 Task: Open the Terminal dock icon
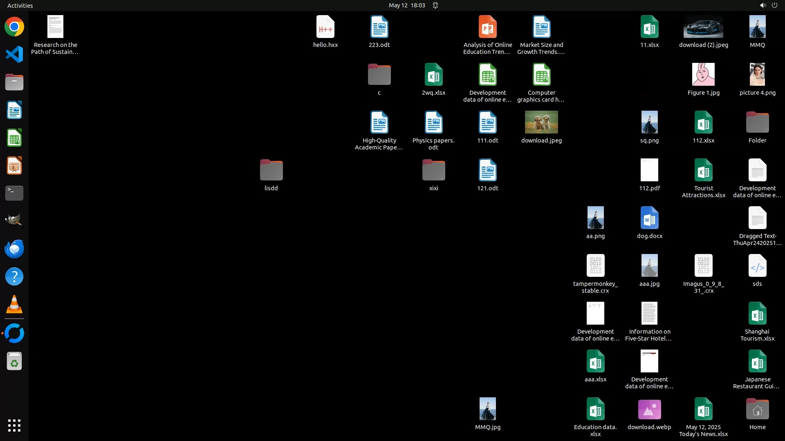(14, 193)
